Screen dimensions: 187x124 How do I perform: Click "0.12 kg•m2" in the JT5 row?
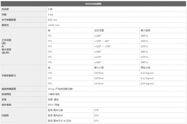click(147, 78)
